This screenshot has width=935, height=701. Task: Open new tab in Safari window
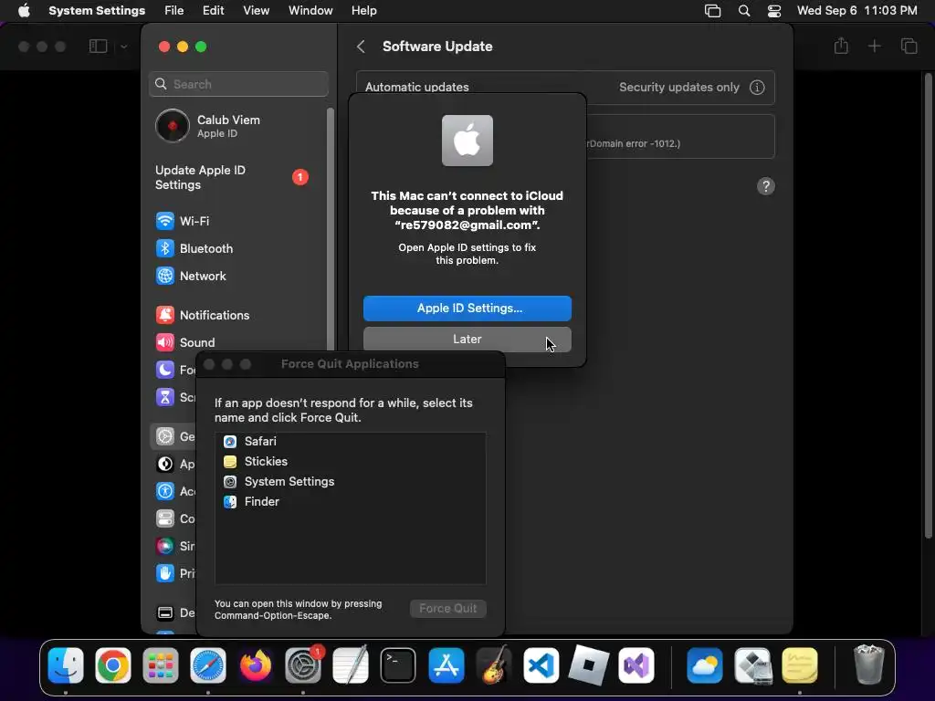(x=874, y=46)
